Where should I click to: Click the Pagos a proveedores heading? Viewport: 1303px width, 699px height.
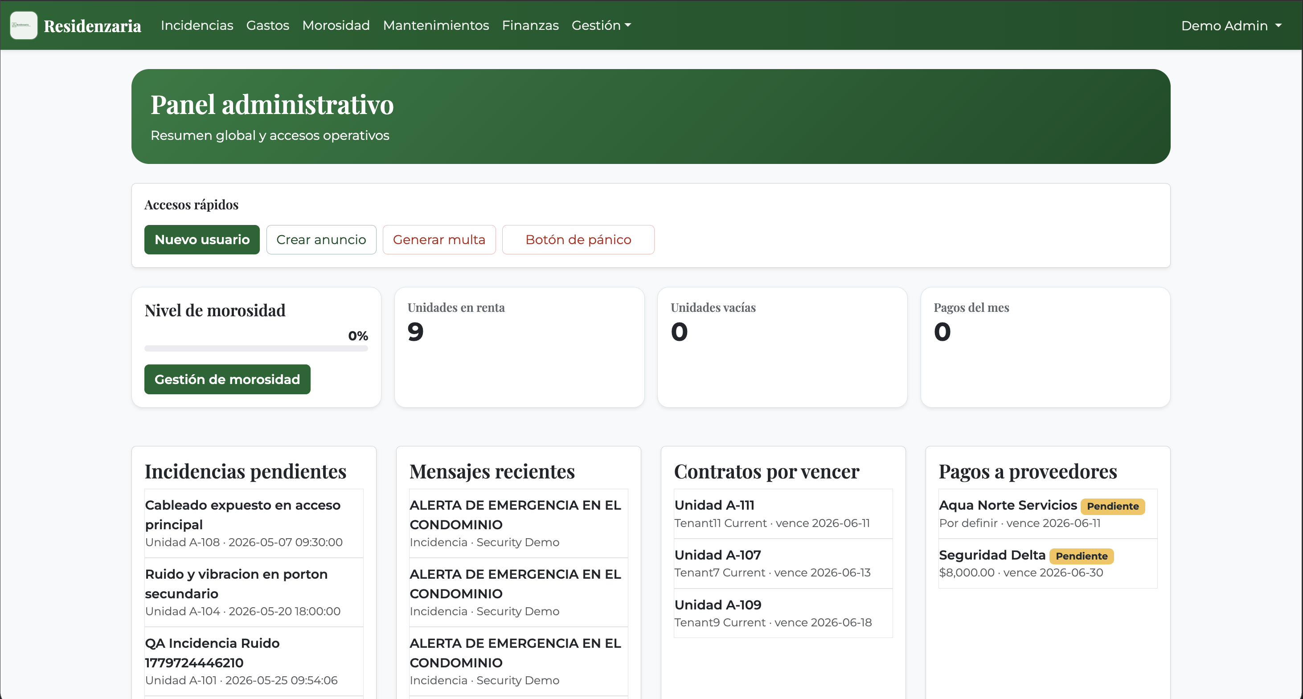1027,471
